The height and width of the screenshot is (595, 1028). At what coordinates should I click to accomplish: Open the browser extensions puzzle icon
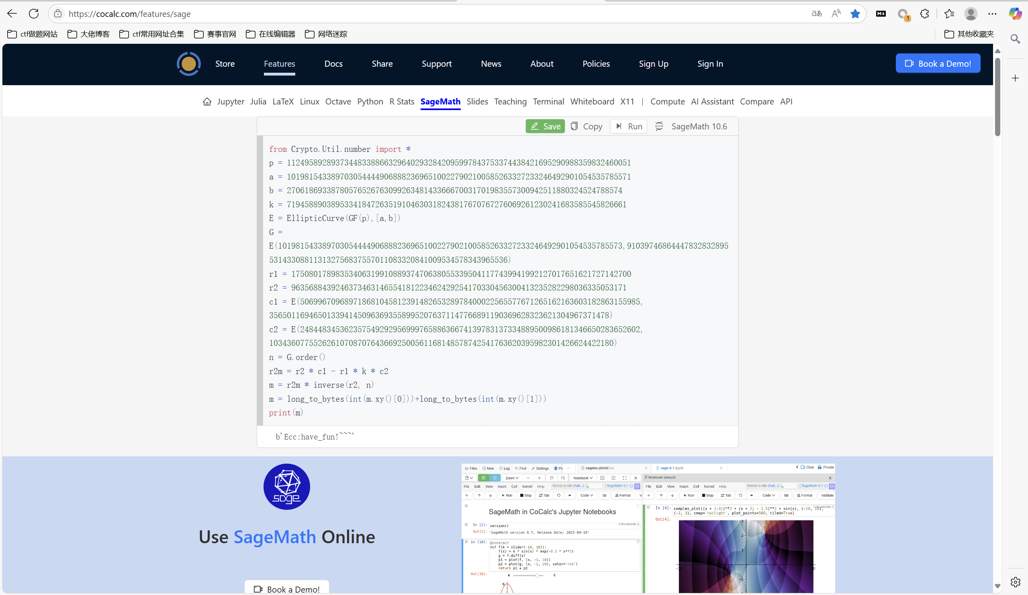click(925, 14)
